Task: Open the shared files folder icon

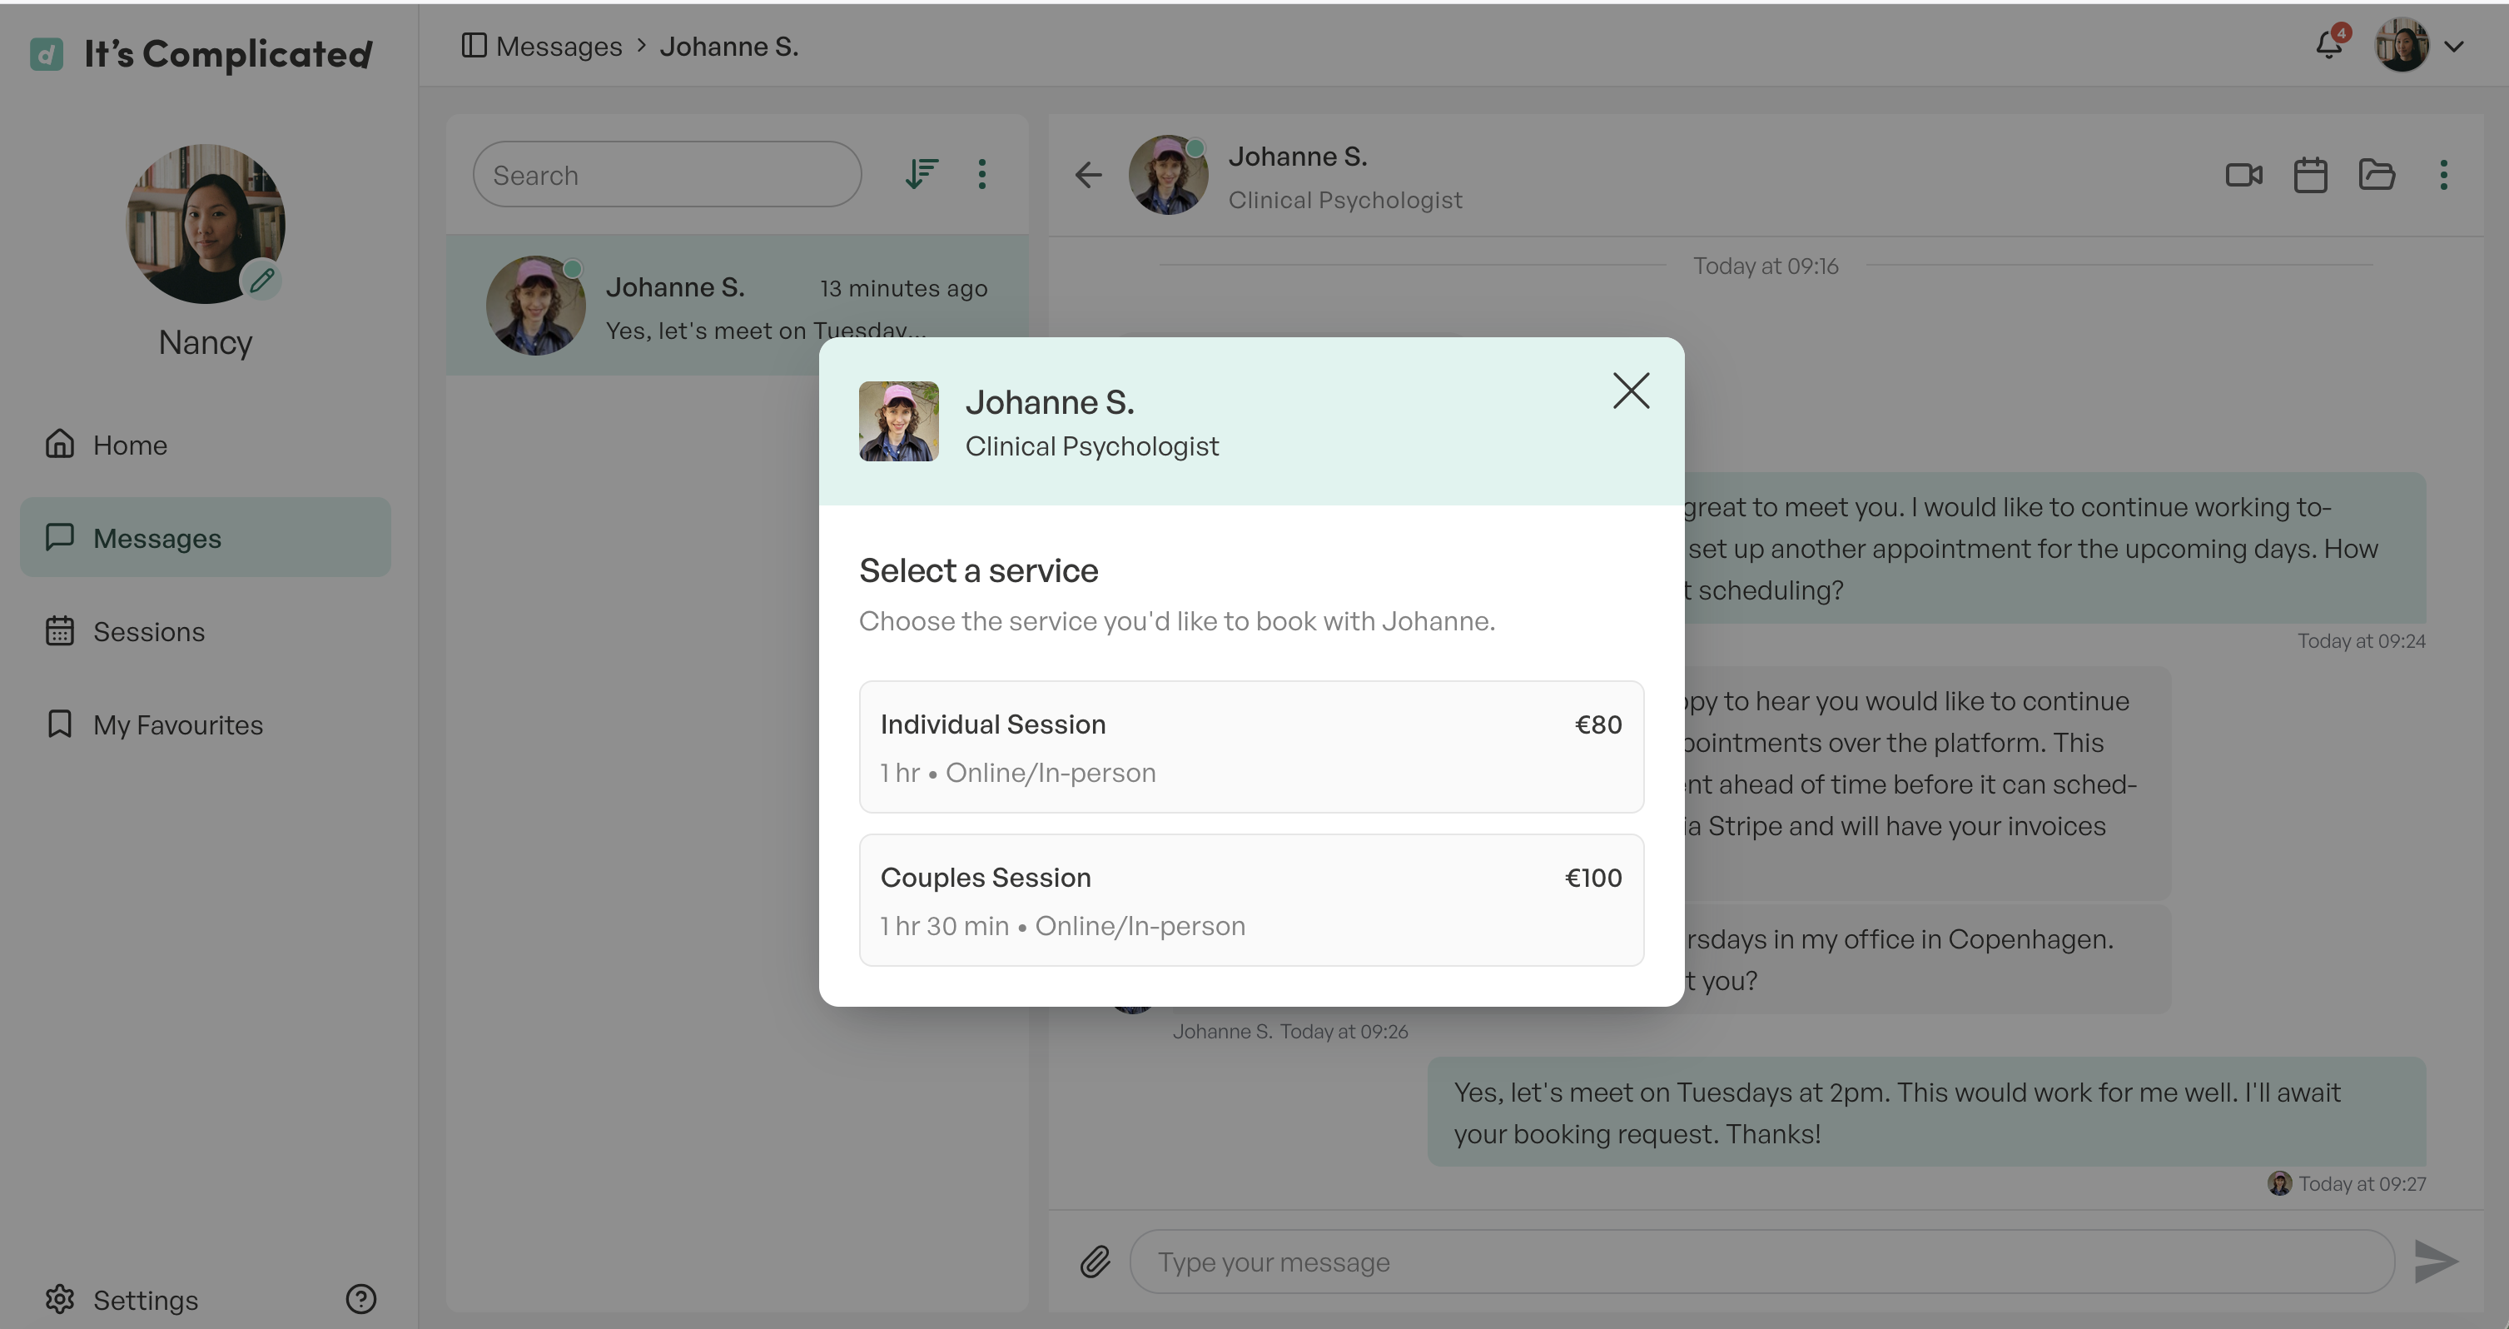Action: click(x=2377, y=174)
